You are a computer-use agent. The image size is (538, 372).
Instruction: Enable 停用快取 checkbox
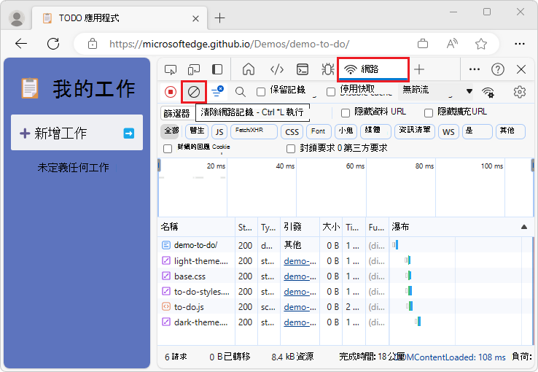(x=331, y=92)
